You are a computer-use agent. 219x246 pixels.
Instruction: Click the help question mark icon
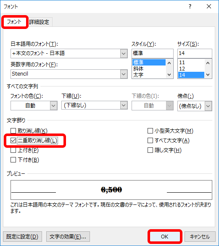coord(190,6)
